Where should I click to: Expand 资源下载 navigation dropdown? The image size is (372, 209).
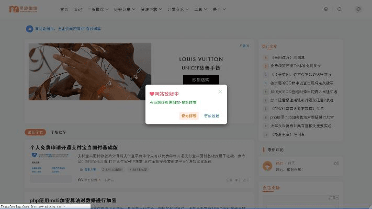[x=151, y=9]
